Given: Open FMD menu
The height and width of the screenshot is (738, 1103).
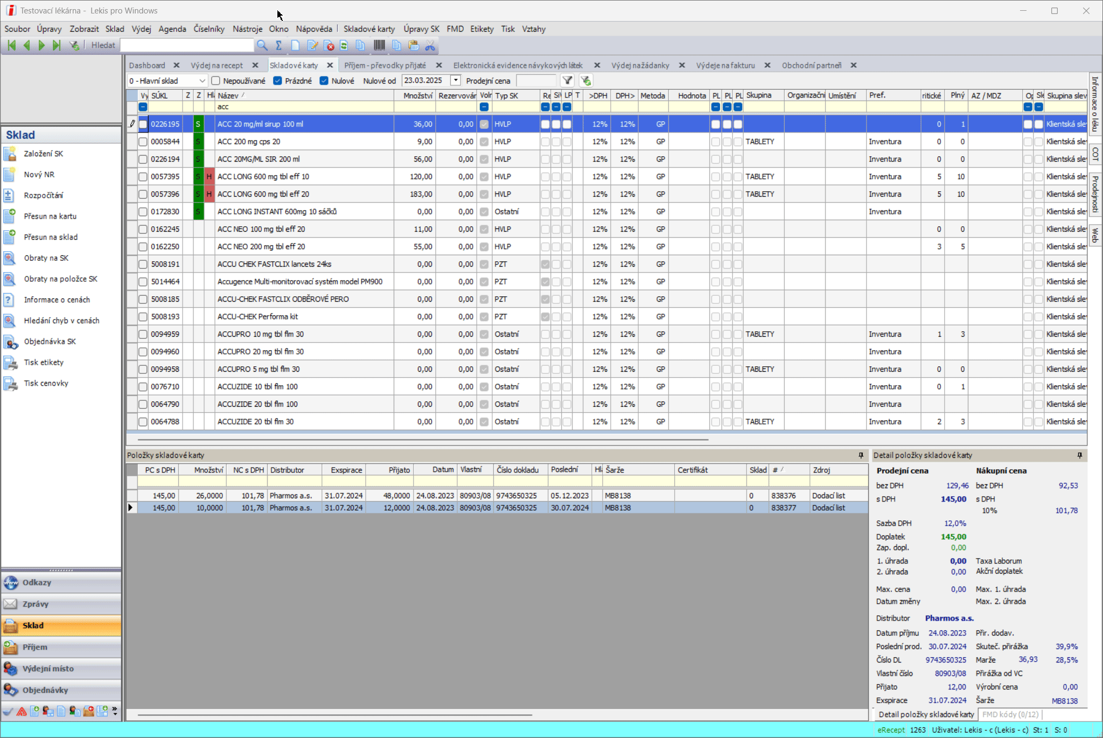Looking at the screenshot, I should (x=455, y=29).
